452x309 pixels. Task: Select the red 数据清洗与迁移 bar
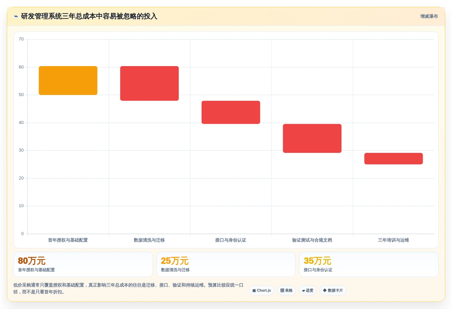click(x=150, y=83)
